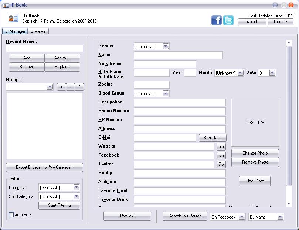This screenshot has height=230, width=299.
Task: Click the plus button to add group
Action: (x=61, y=87)
